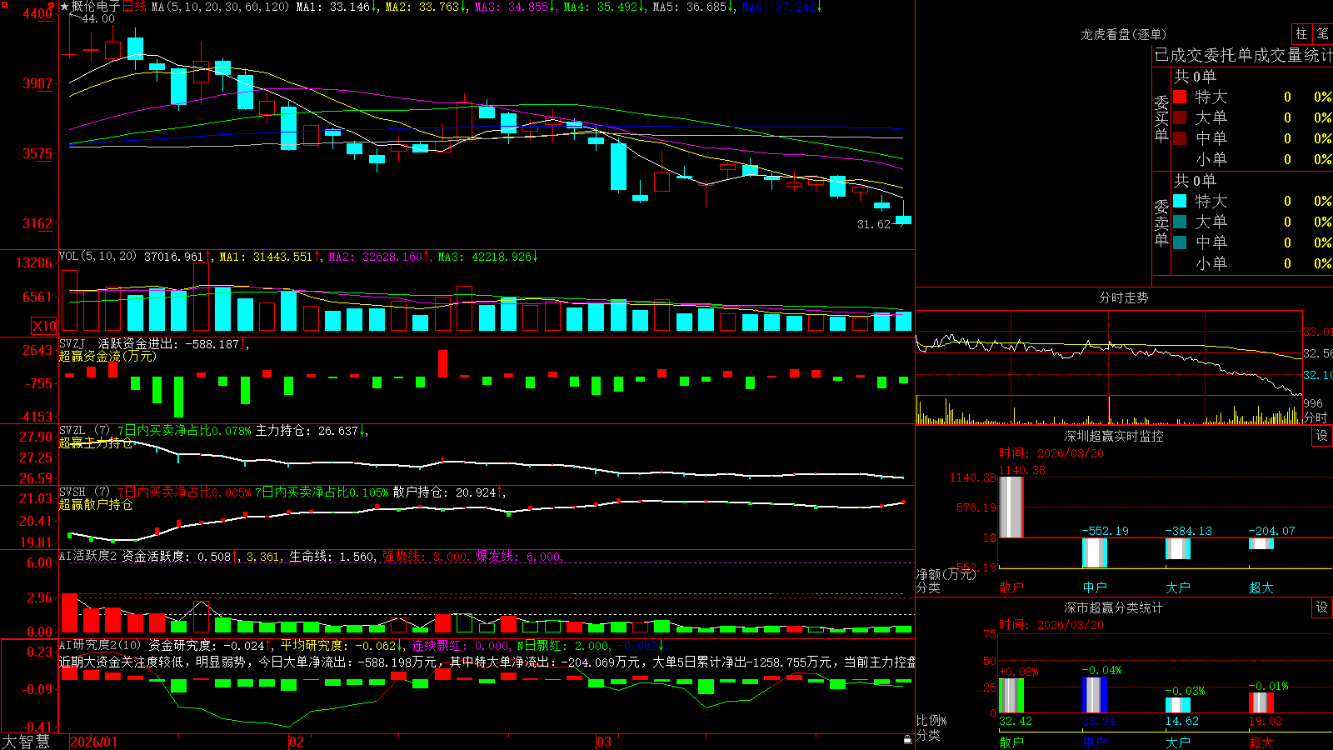Click the blue 中户 ratio bar labeled -0.04%

coord(1094,695)
